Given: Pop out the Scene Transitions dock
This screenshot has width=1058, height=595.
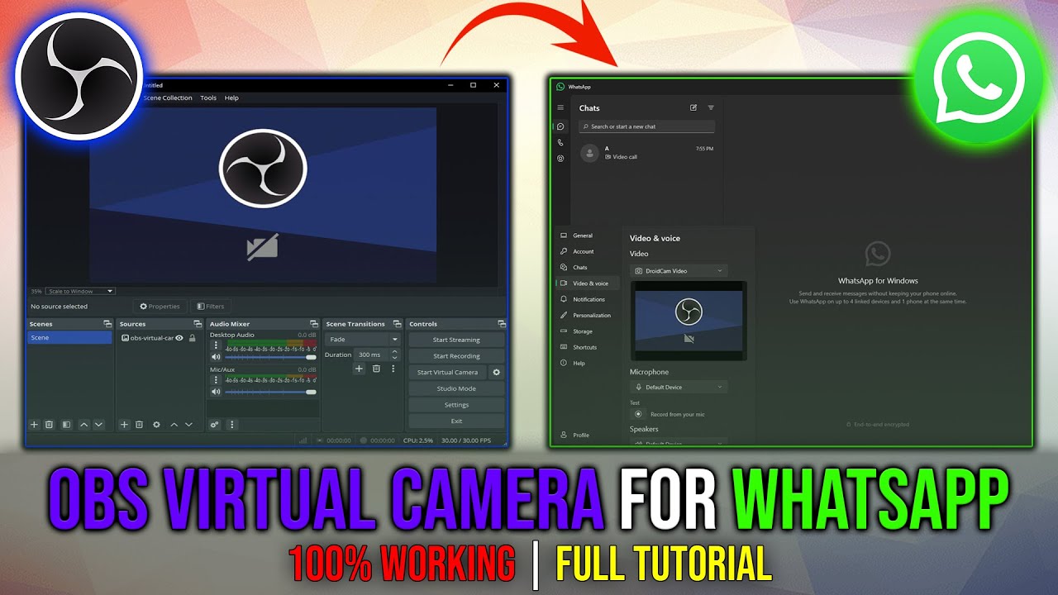Looking at the screenshot, I should (x=396, y=324).
